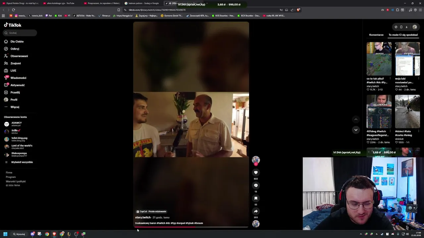Click the download icon in the top-right pill
The image size is (424, 238).
point(406,27)
